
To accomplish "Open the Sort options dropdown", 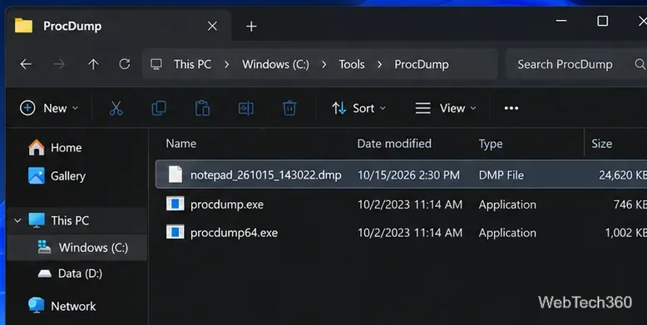I will pyautogui.click(x=358, y=108).
